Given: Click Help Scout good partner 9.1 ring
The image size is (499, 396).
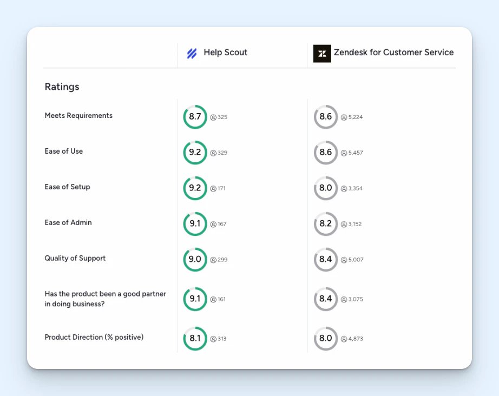Looking at the screenshot, I should click(x=195, y=299).
